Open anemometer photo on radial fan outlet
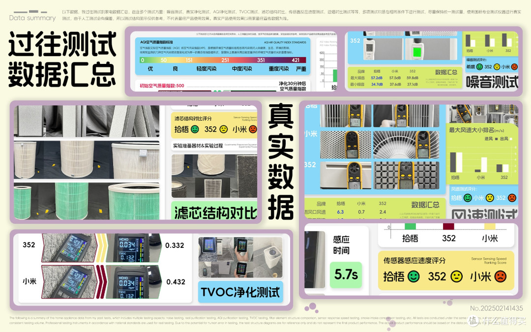The width and height of the screenshot is (531, 332). [406, 145]
